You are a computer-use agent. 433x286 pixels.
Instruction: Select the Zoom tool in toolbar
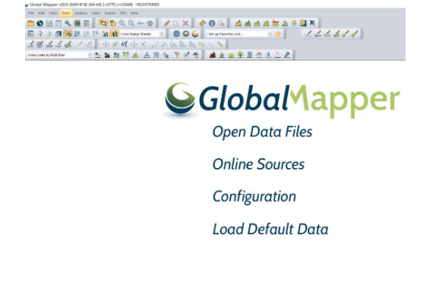click(103, 24)
